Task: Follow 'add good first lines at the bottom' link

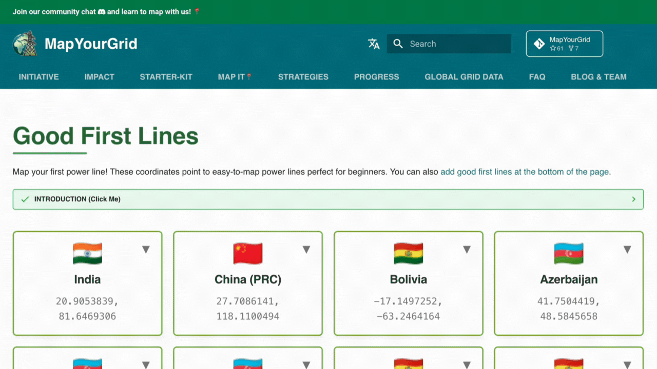Action: click(525, 172)
